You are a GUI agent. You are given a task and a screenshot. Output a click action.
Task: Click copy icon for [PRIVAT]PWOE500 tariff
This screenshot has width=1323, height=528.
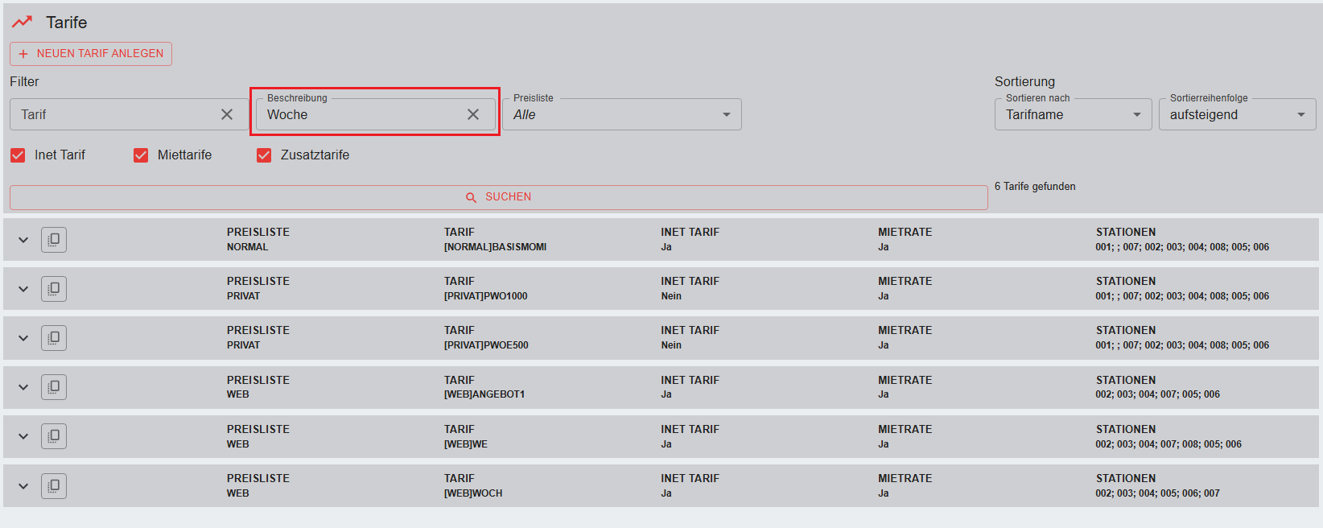point(54,338)
